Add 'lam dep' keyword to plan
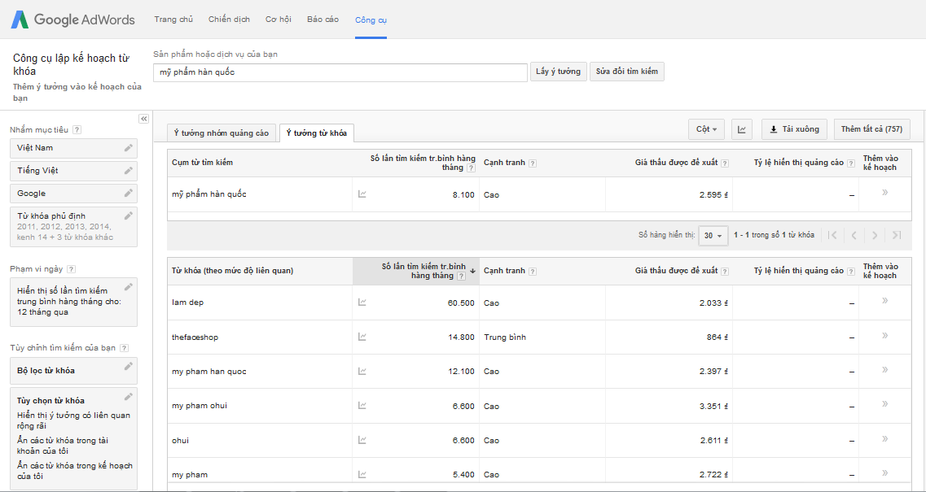926x492 pixels. pyautogui.click(x=884, y=302)
